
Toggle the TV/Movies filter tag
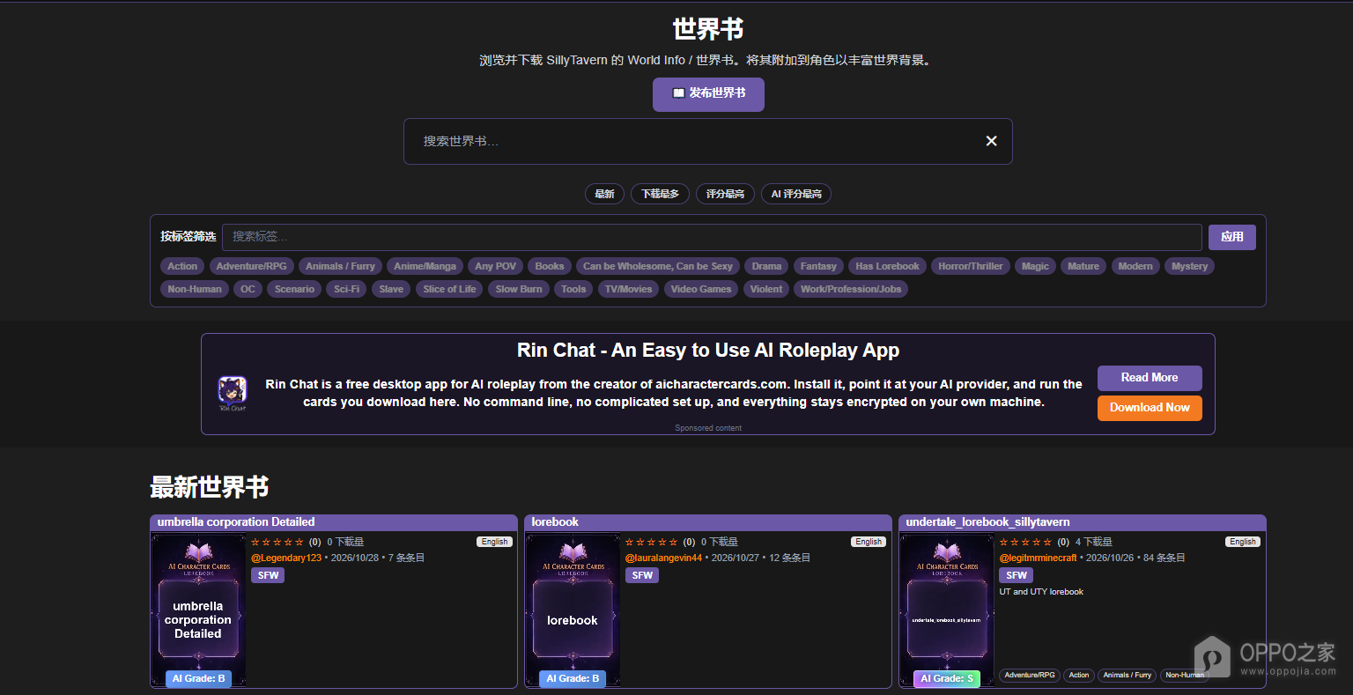(x=628, y=289)
